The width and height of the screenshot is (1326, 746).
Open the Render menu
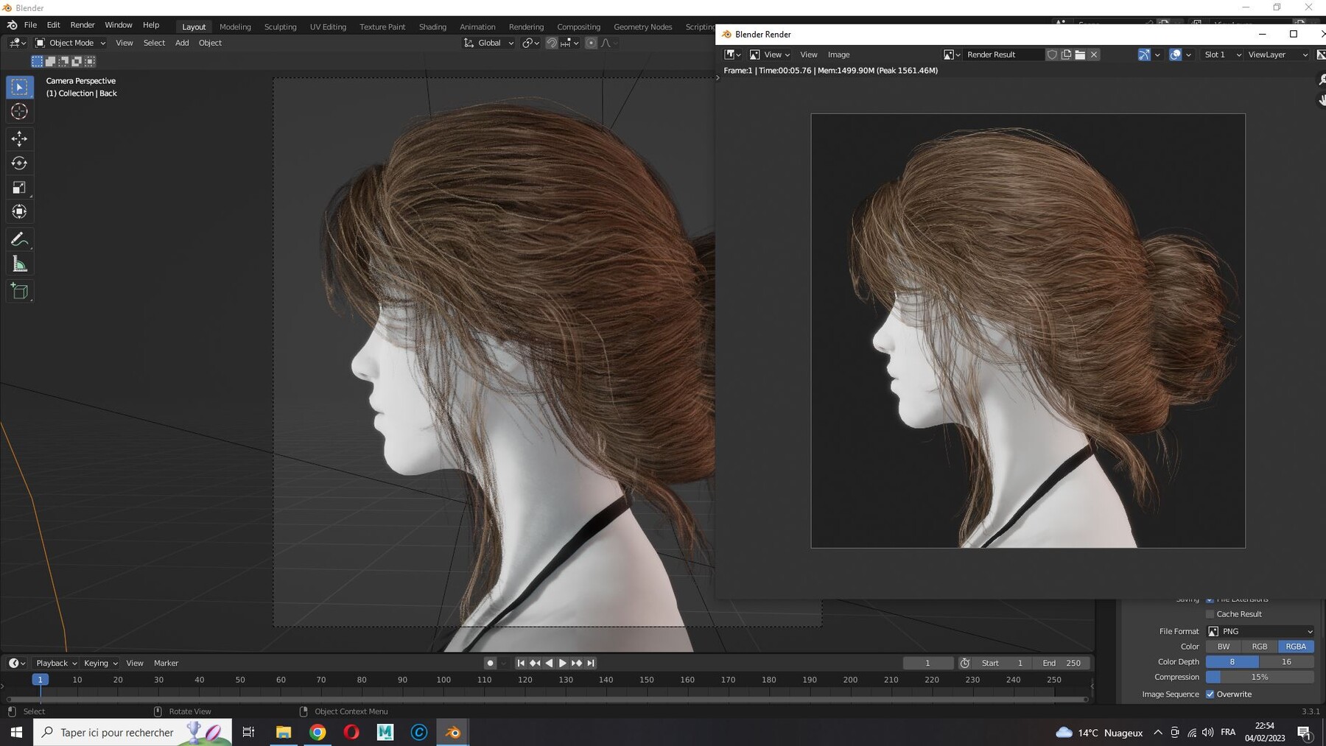pos(83,25)
